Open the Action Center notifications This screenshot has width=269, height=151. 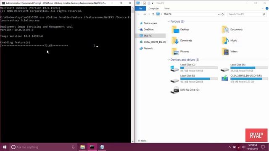click(x=263, y=147)
